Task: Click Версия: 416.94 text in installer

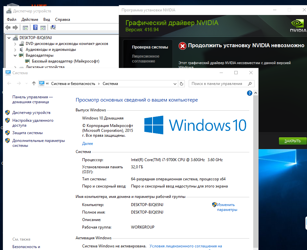Action: (142, 30)
